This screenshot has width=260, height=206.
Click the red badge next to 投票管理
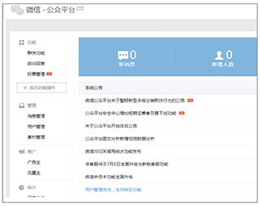pos(49,74)
